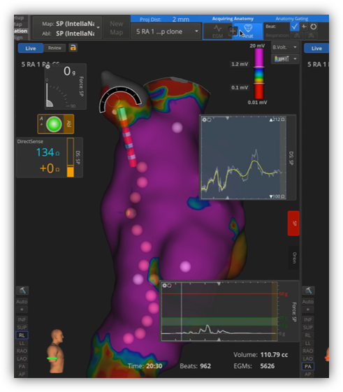Image resolution: width=343 pixels, height=392 pixels.
Task: Toggle Auto view in left pane
Action: tap(22, 302)
